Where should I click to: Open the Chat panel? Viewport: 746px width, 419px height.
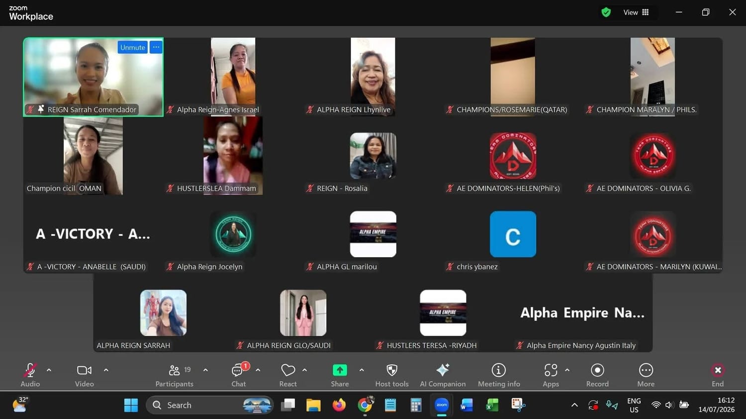click(x=239, y=375)
